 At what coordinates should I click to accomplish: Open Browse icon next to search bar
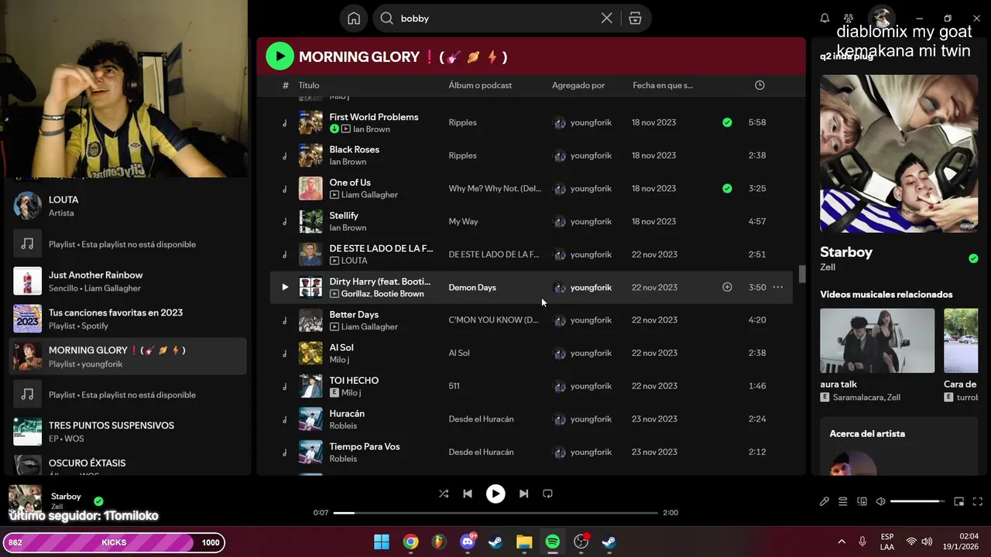(635, 19)
